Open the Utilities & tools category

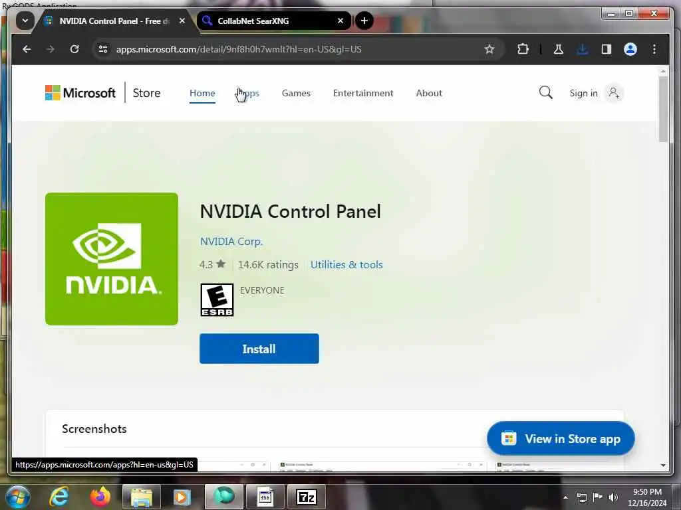346,264
